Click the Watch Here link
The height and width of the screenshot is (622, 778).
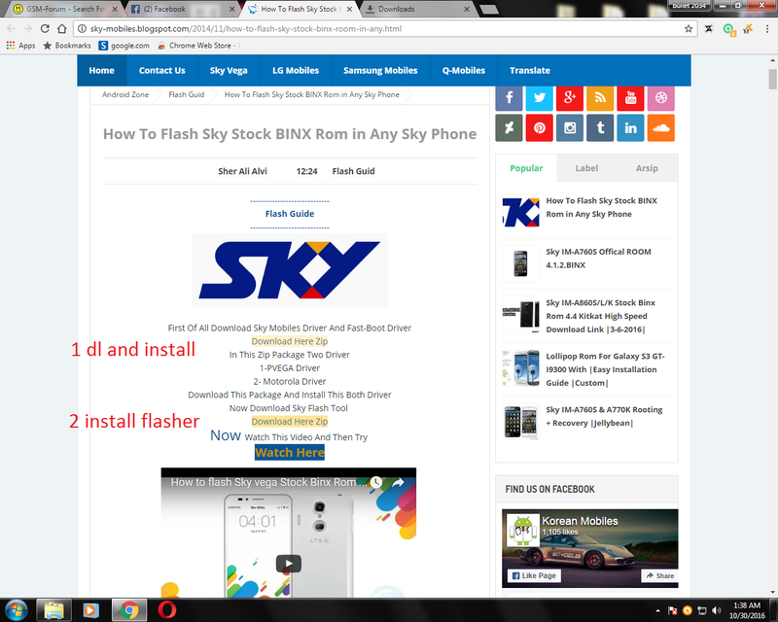(x=289, y=453)
